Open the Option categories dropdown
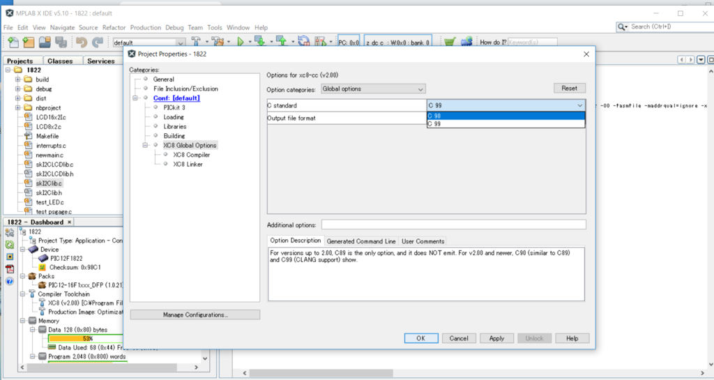The image size is (714, 380). point(373,89)
